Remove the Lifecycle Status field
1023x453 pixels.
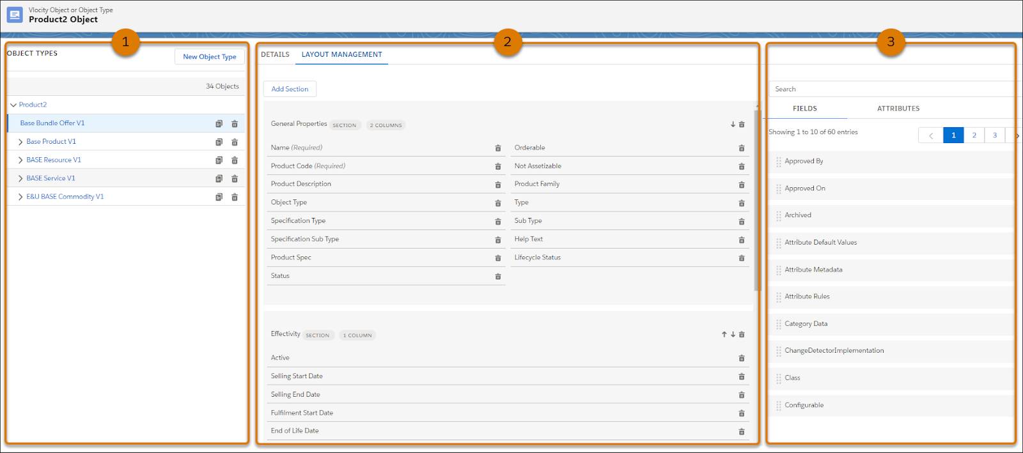click(x=742, y=258)
